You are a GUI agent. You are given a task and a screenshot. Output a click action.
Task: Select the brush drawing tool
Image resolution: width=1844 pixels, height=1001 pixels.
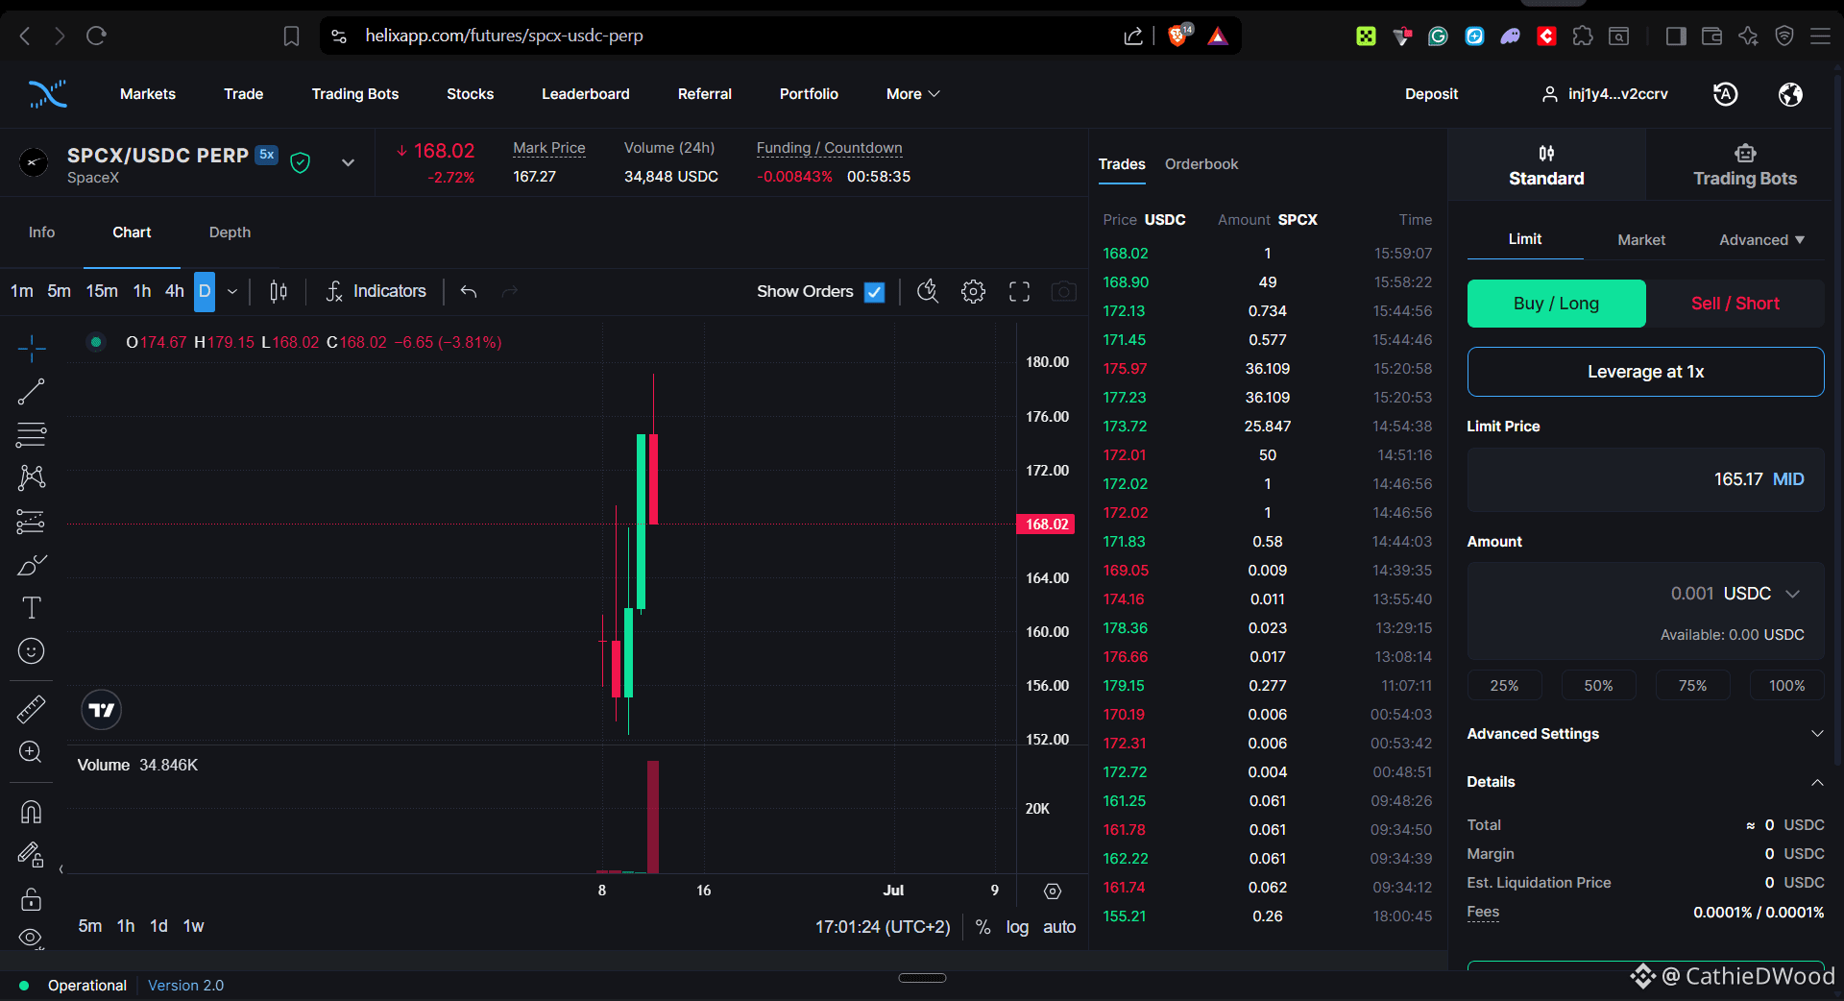pyautogui.click(x=31, y=565)
